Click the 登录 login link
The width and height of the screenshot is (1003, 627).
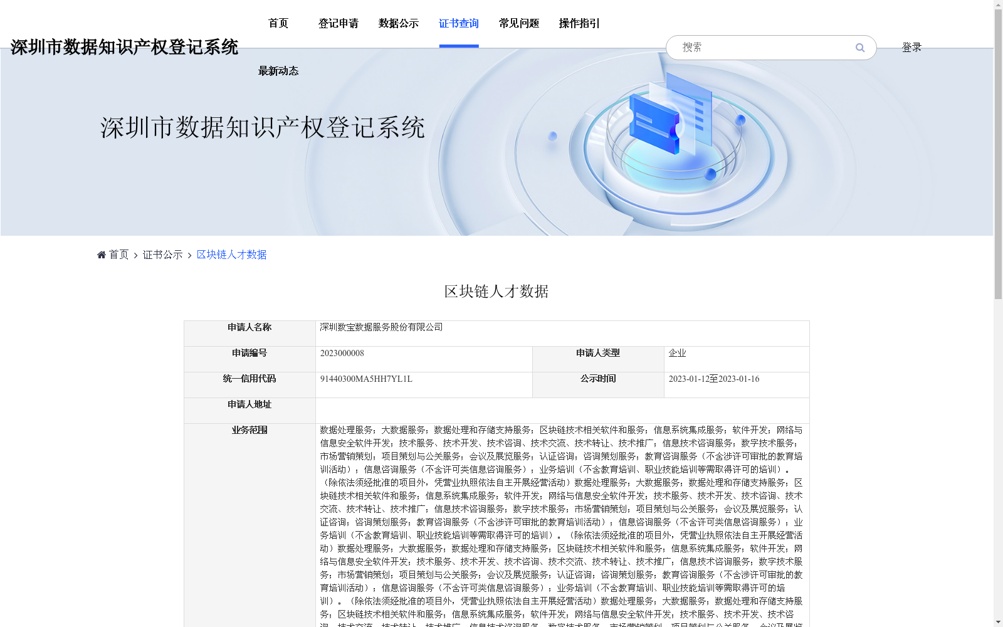click(911, 48)
